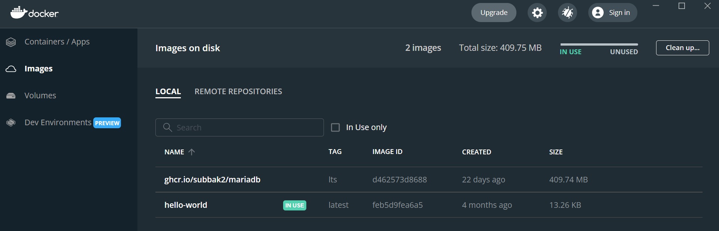Select the hello-world image name
The width and height of the screenshot is (719, 231).
(186, 205)
